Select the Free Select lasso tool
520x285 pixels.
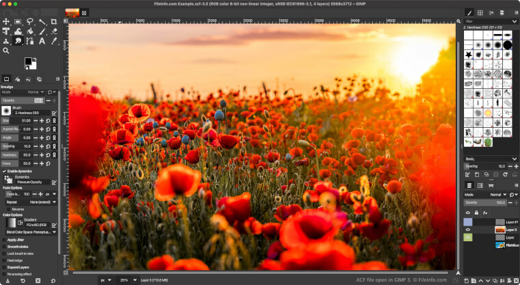click(30, 22)
